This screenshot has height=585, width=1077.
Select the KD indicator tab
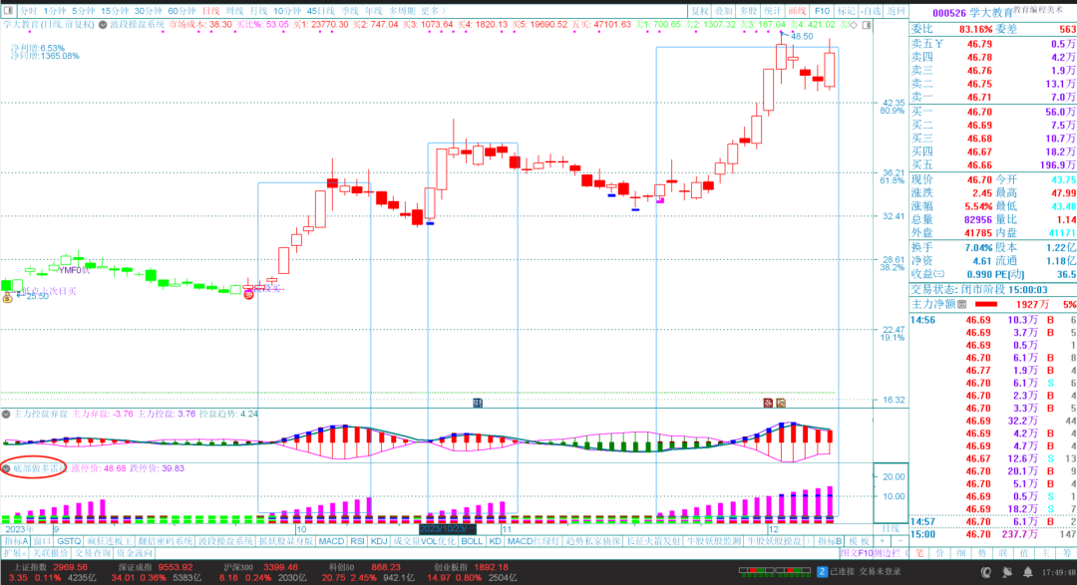pos(495,541)
